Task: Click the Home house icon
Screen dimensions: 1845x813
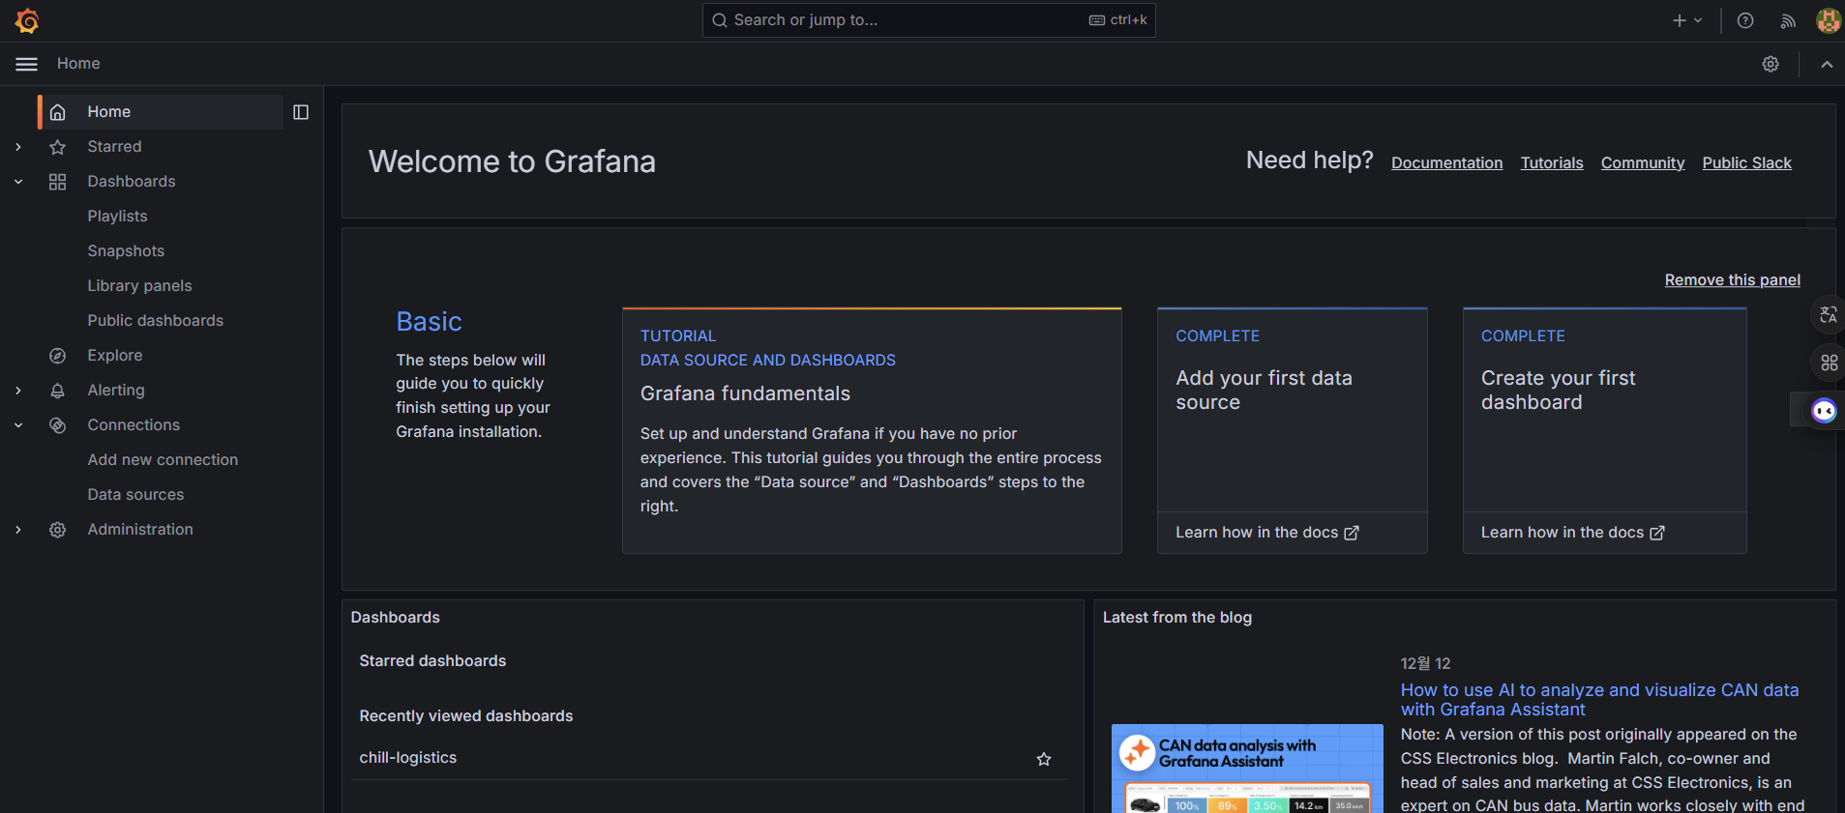Action: 58,112
